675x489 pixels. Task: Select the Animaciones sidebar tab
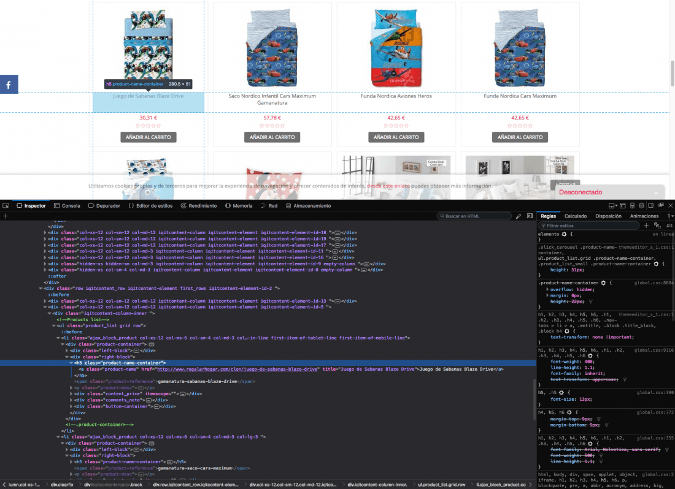pyautogui.click(x=644, y=216)
